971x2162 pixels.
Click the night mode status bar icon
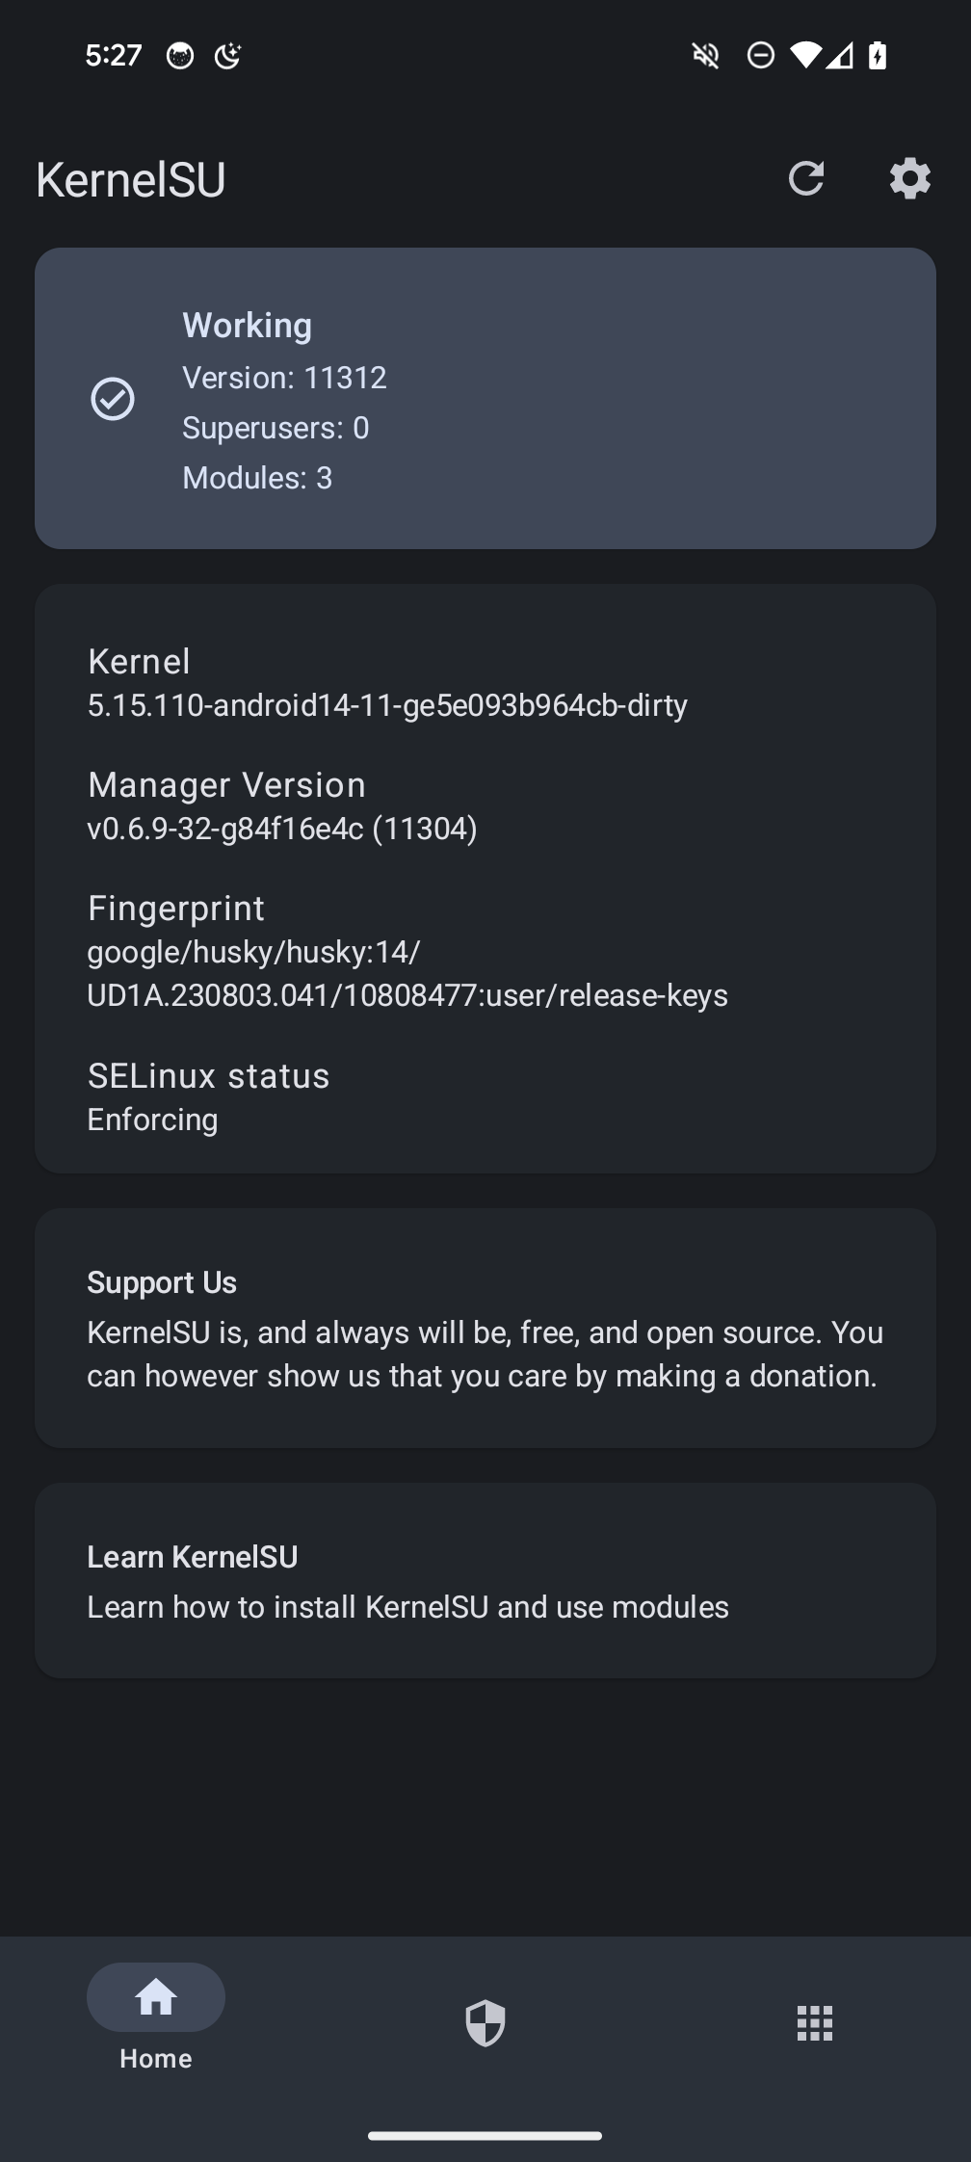[227, 55]
